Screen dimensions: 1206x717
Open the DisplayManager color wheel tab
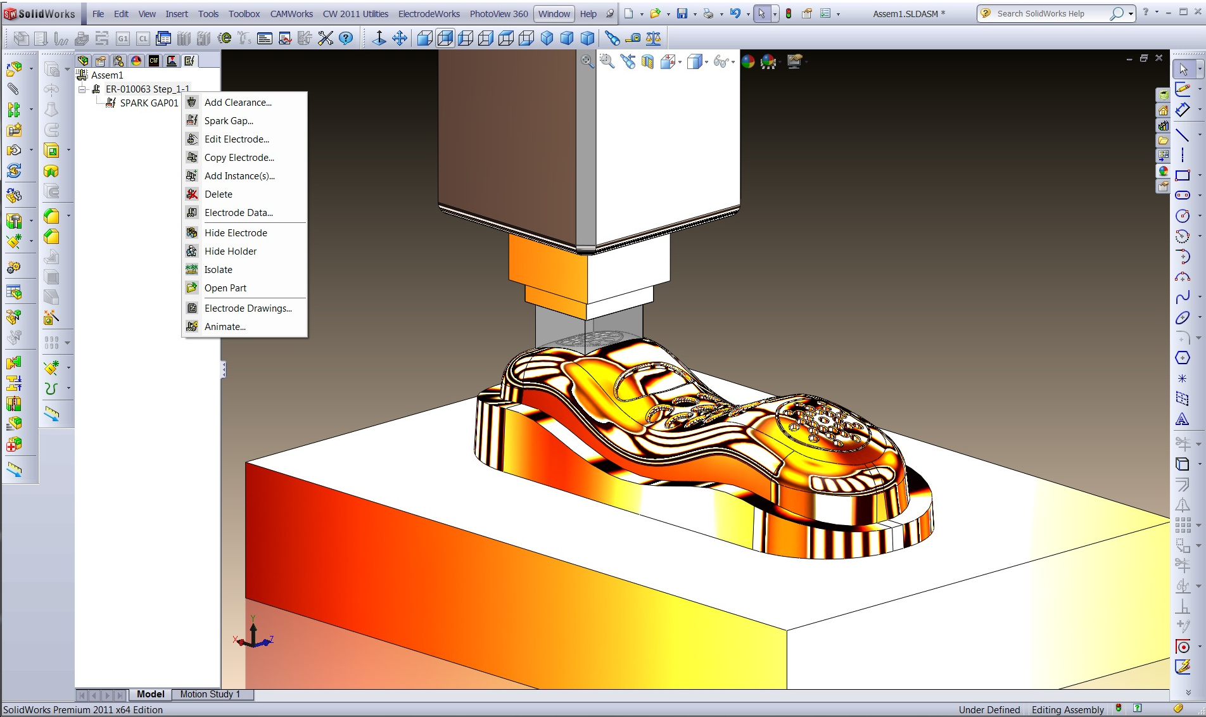click(x=136, y=61)
